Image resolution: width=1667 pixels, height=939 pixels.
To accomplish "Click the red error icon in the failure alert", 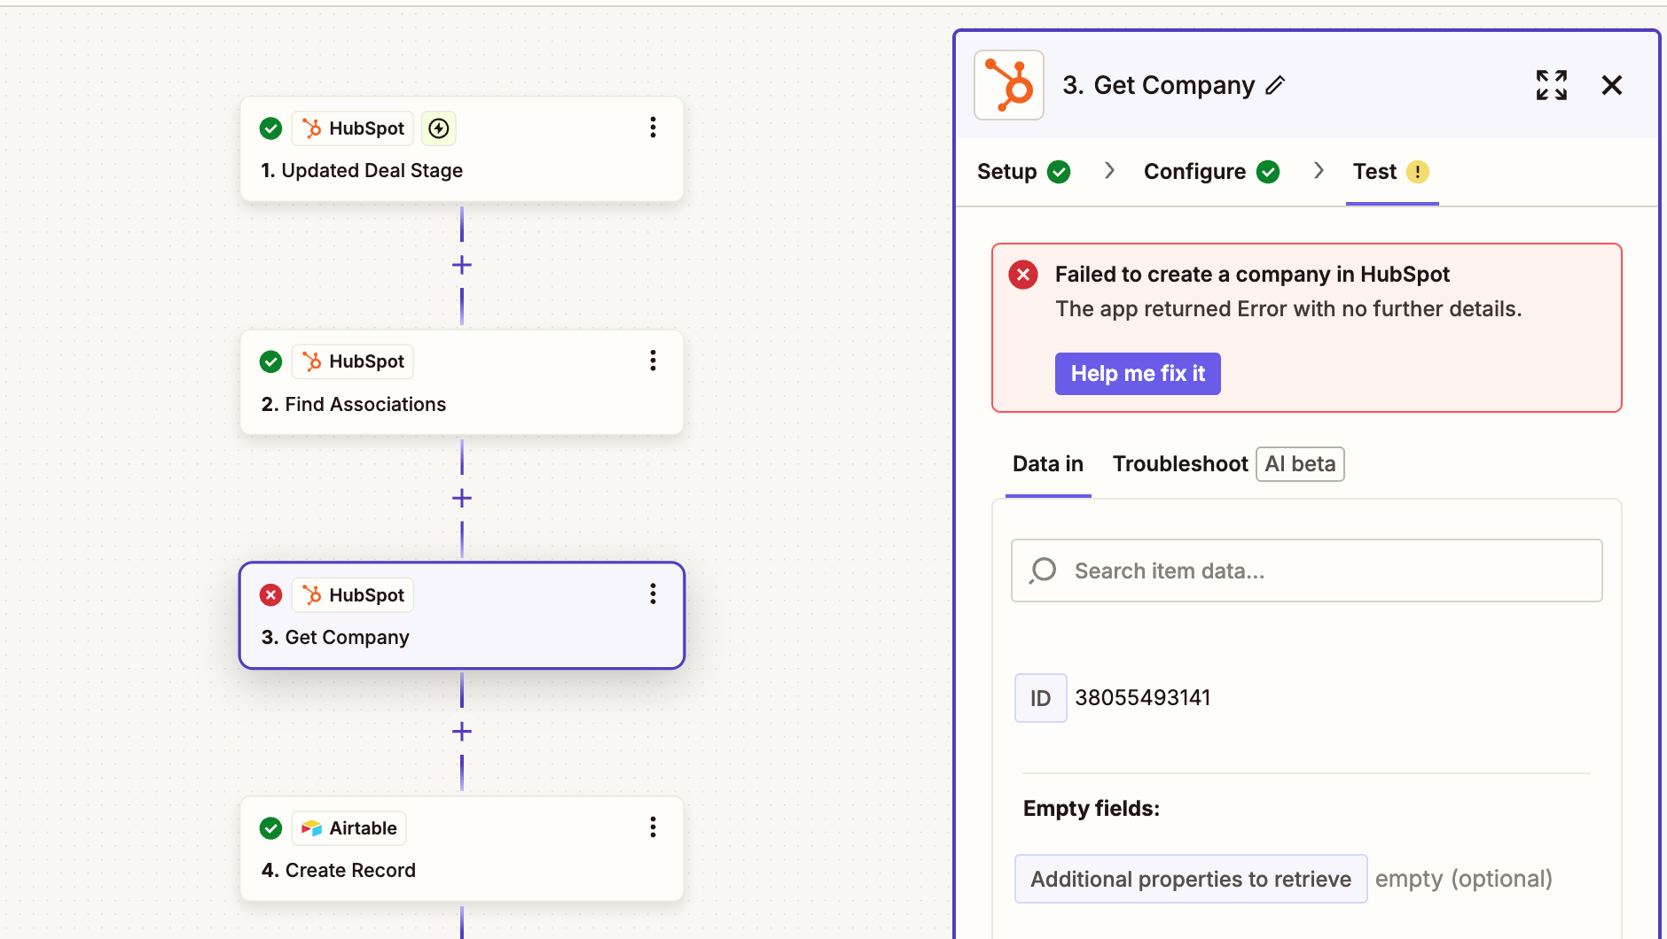I will [x=1023, y=275].
